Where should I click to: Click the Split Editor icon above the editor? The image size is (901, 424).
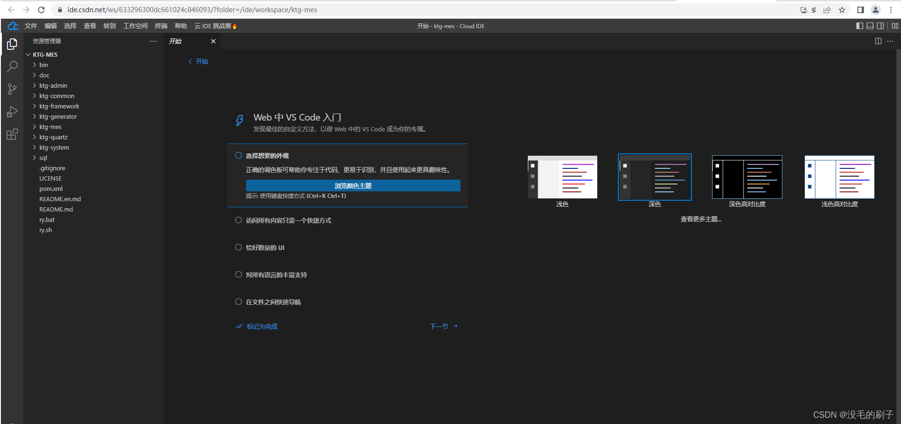[x=878, y=41]
